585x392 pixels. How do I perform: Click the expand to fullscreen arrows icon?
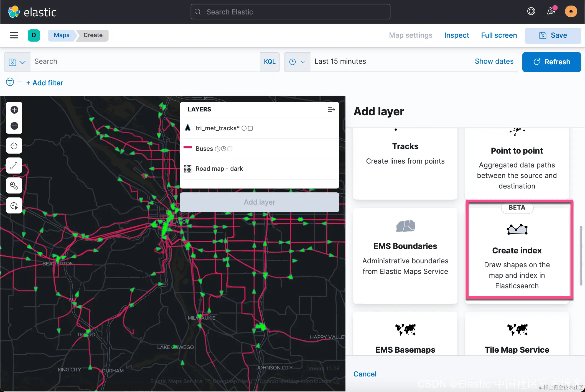[14, 166]
